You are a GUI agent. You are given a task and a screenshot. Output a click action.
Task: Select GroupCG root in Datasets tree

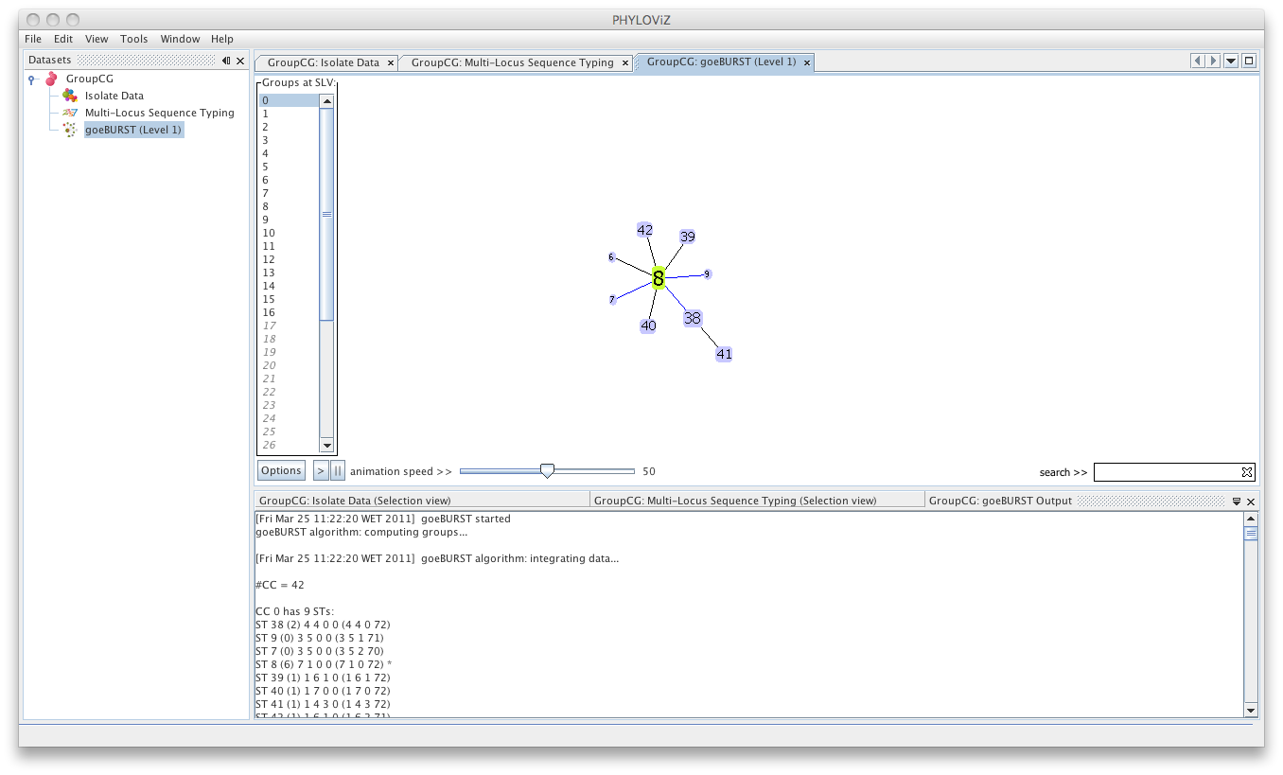(90, 79)
